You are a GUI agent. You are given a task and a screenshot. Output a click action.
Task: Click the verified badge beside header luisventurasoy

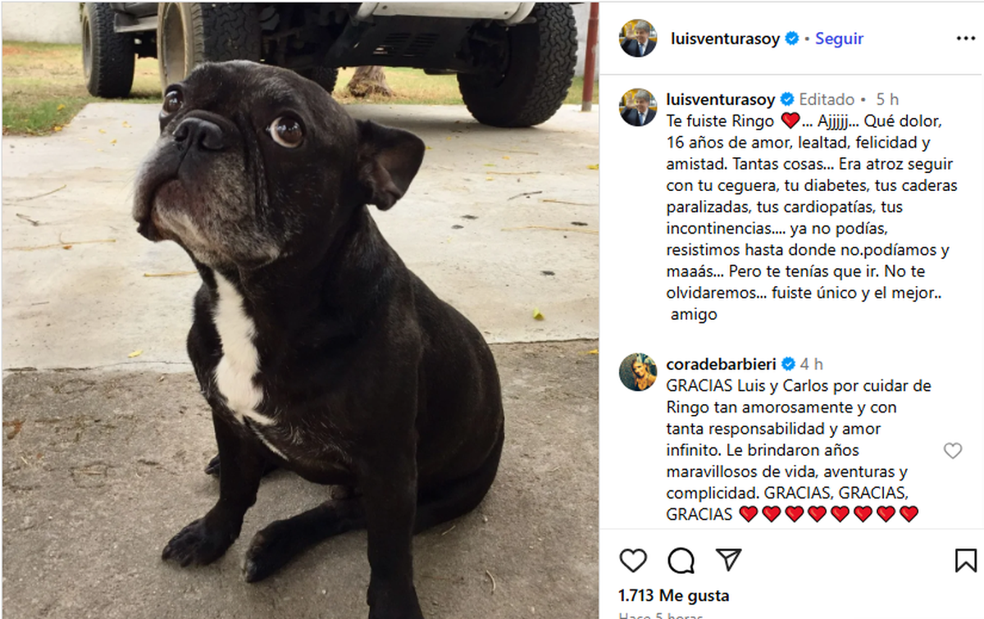pos(792,39)
